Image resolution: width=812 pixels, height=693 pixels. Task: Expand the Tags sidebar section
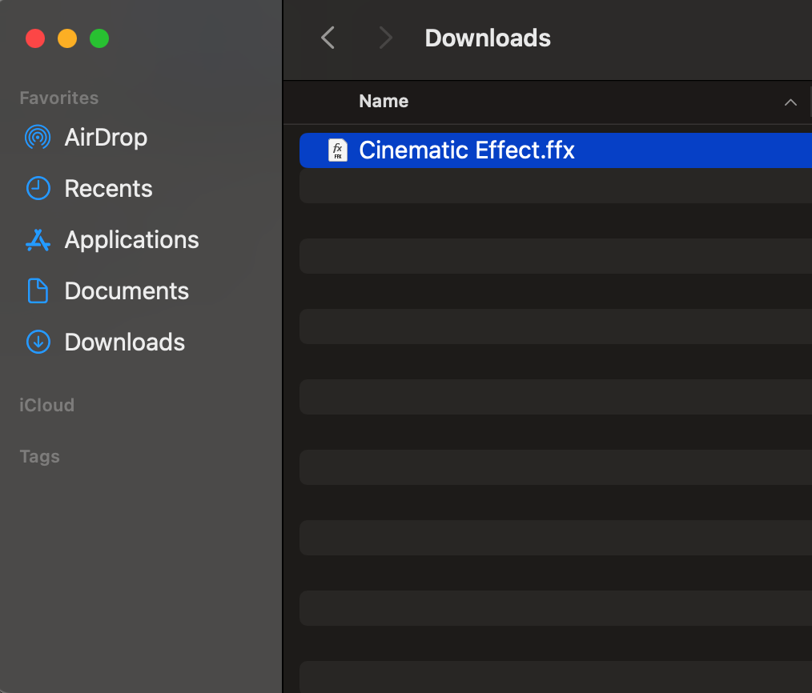[40, 456]
